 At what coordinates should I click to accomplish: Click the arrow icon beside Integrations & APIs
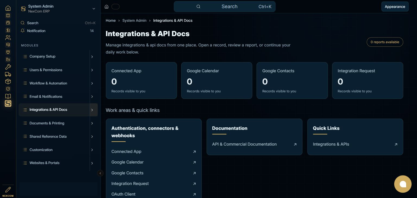pyautogui.click(x=396, y=144)
